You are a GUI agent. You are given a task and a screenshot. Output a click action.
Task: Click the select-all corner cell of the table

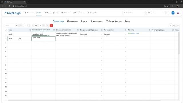(x=6, y=30)
